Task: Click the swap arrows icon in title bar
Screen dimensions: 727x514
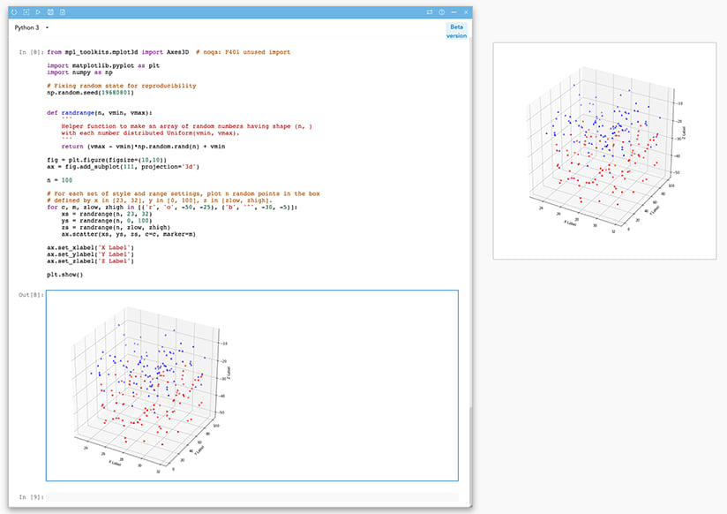Action: coord(430,12)
